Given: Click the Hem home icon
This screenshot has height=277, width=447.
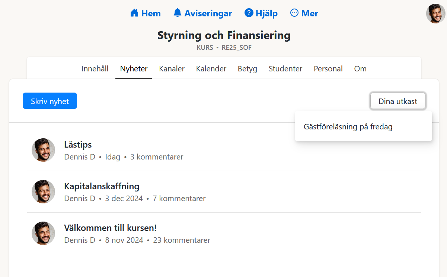Looking at the screenshot, I should [x=134, y=13].
